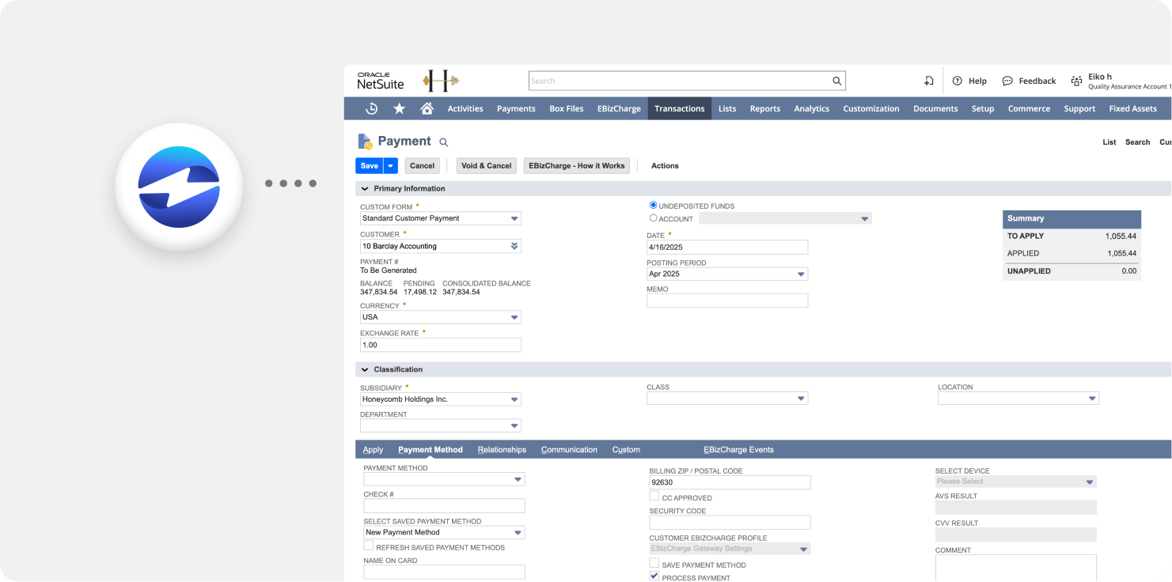This screenshot has height=582, width=1172.
Task: Open the Shortcuts star icon
Action: tap(400, 108)
